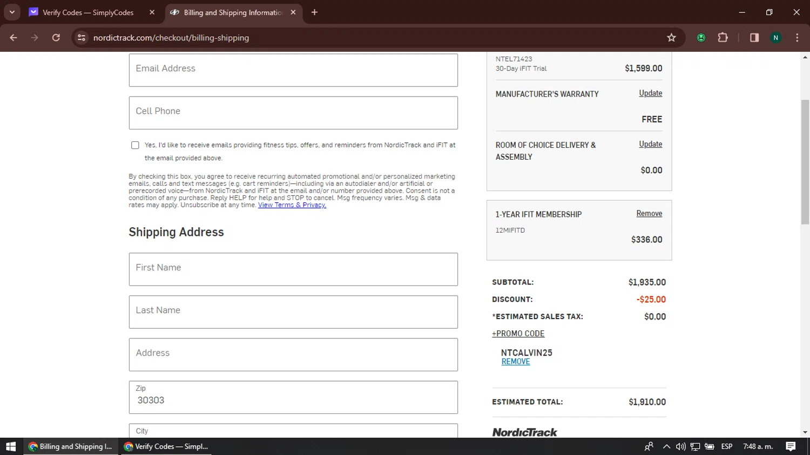This screenshot has width=810, height=455.
Task: Select the 30-Day iFIT Trial text
Action: click(x=521, y=69)
